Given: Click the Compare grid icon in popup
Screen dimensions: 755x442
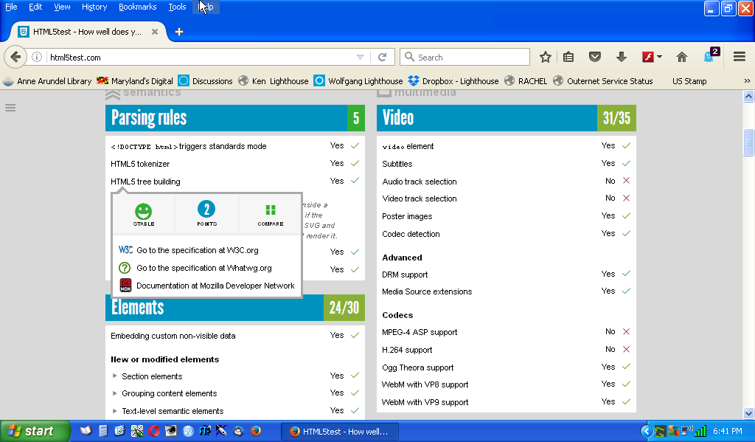Looking at the screenshot, I should (271, 210).
